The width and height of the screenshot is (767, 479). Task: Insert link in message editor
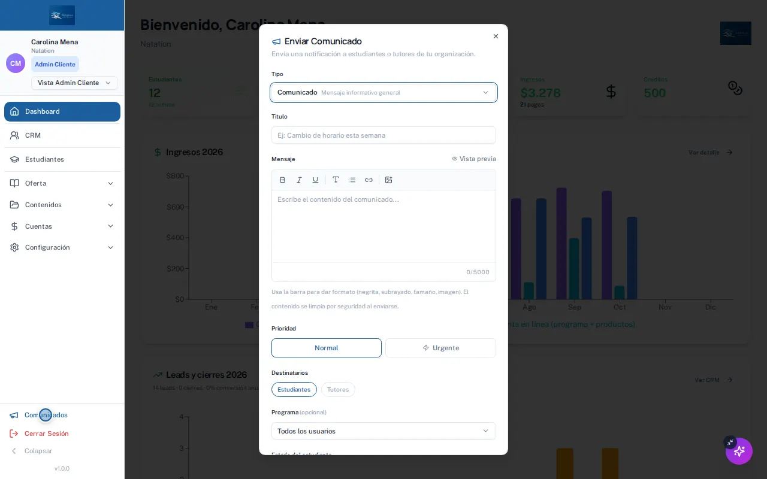pyautogui.click(x=369, y=180)
